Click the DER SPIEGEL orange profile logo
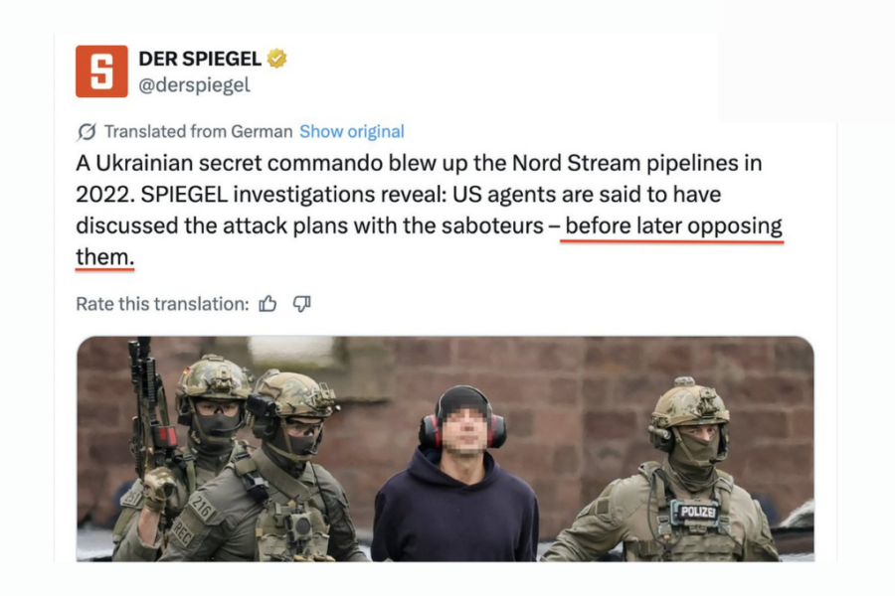Image resolution: width=895 pixels, height=596 pixels. [x=101, y=71]
